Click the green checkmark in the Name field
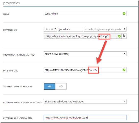 point(124,13)
